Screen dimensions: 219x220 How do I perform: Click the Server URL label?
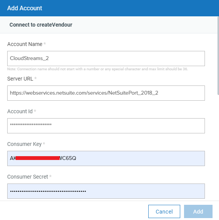point(20,79)
